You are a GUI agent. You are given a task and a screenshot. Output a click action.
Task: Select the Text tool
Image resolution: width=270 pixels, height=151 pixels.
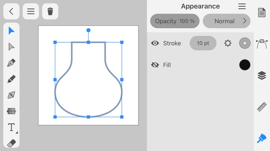click(11, 127)
